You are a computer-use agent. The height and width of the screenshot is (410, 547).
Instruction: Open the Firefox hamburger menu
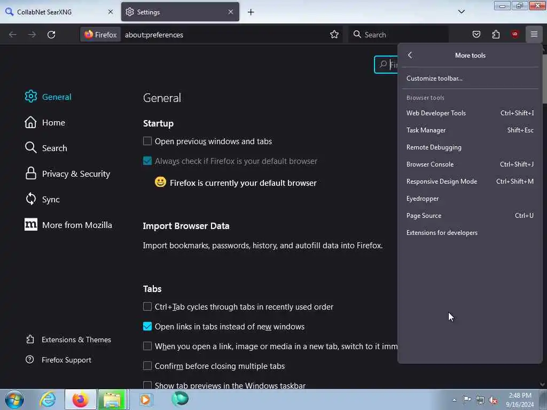tap(534, 34)
